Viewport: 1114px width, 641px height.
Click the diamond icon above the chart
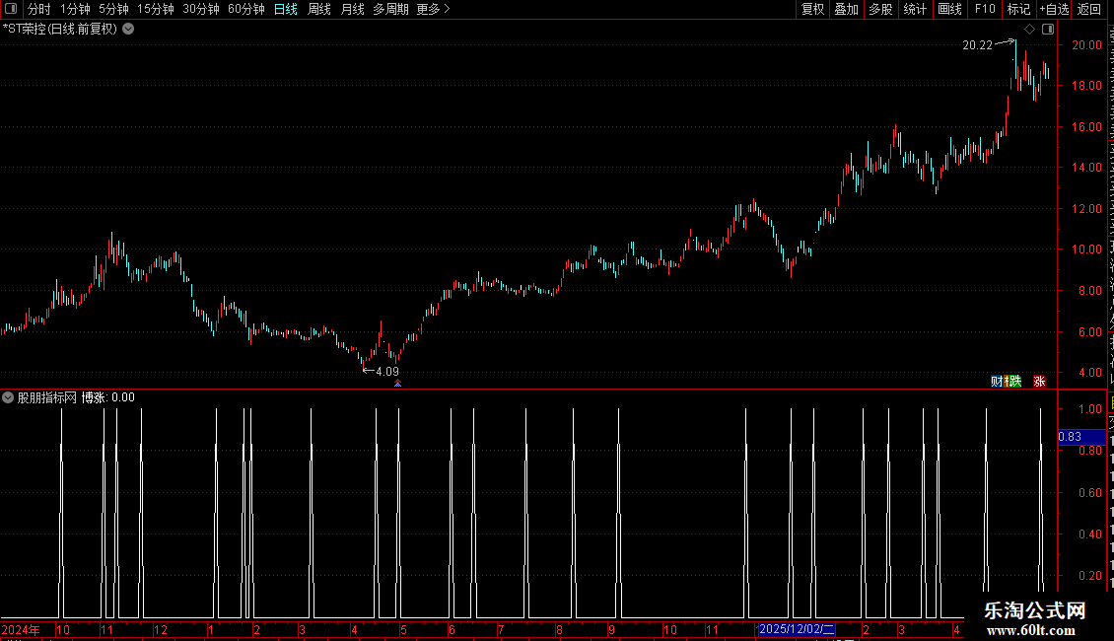click(x=1029, y=29)
